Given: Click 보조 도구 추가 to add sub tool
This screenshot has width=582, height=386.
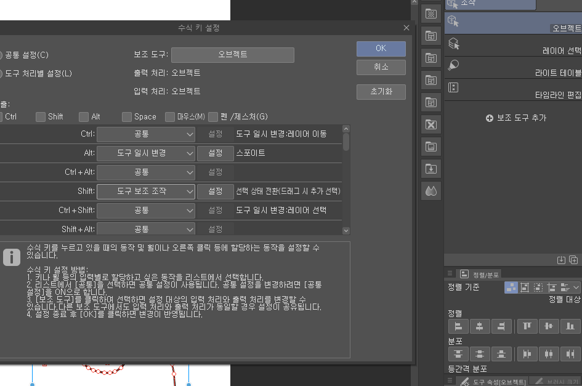Looking at the screenshot, I should (516, 118).
